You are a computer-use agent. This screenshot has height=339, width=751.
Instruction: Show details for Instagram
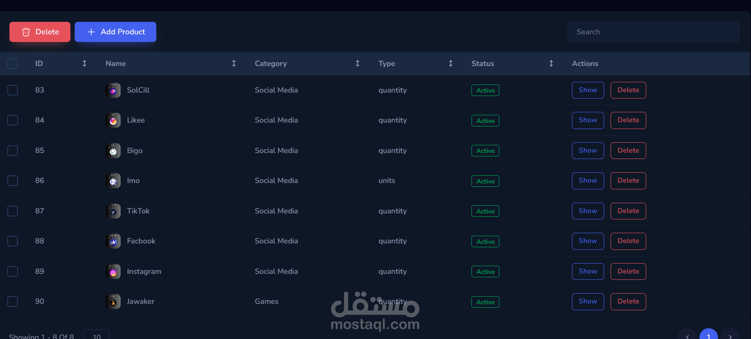point(588,272)
